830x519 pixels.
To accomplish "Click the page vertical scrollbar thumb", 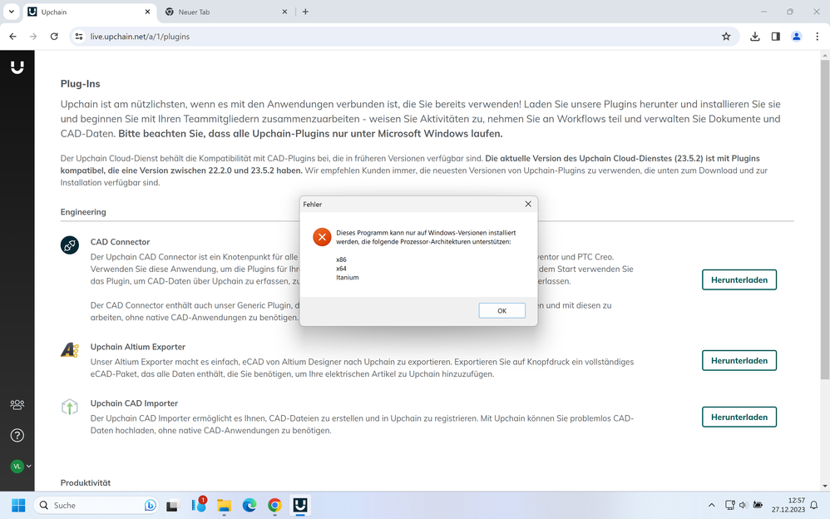I will pyautogui.click(x=825, y=220).
